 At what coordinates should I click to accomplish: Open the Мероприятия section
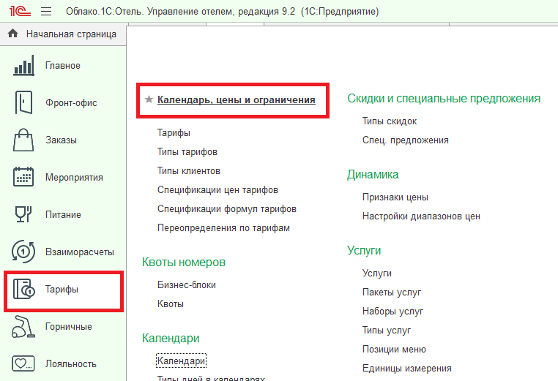[74, 178]
